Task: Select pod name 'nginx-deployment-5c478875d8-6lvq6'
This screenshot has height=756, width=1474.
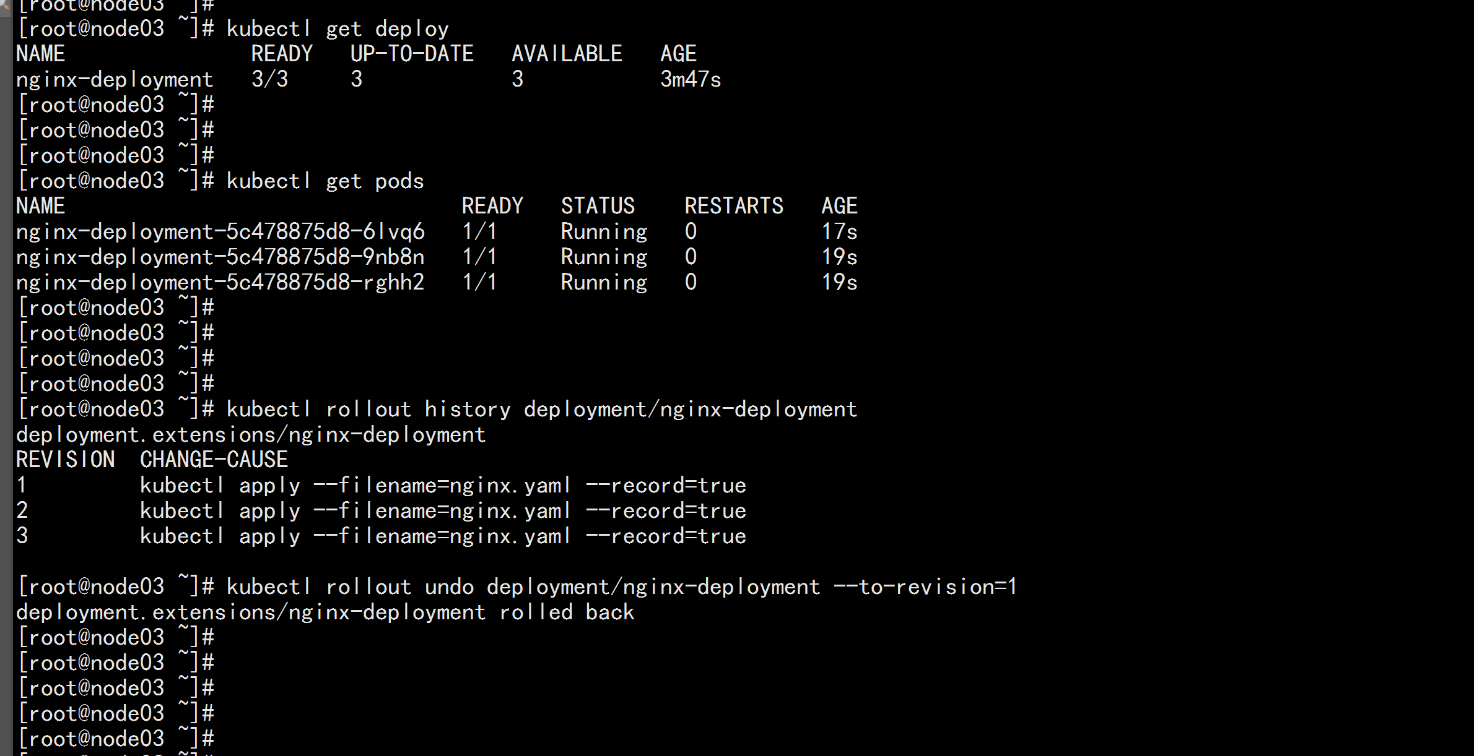Action: [220, 232]
